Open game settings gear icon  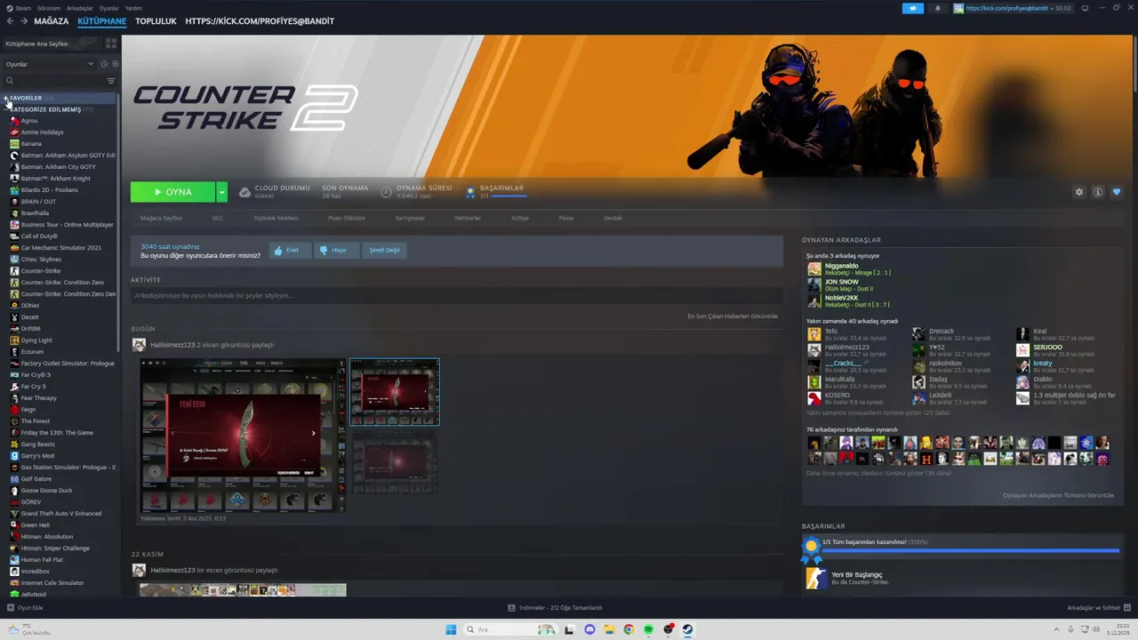pos(1079,192)
